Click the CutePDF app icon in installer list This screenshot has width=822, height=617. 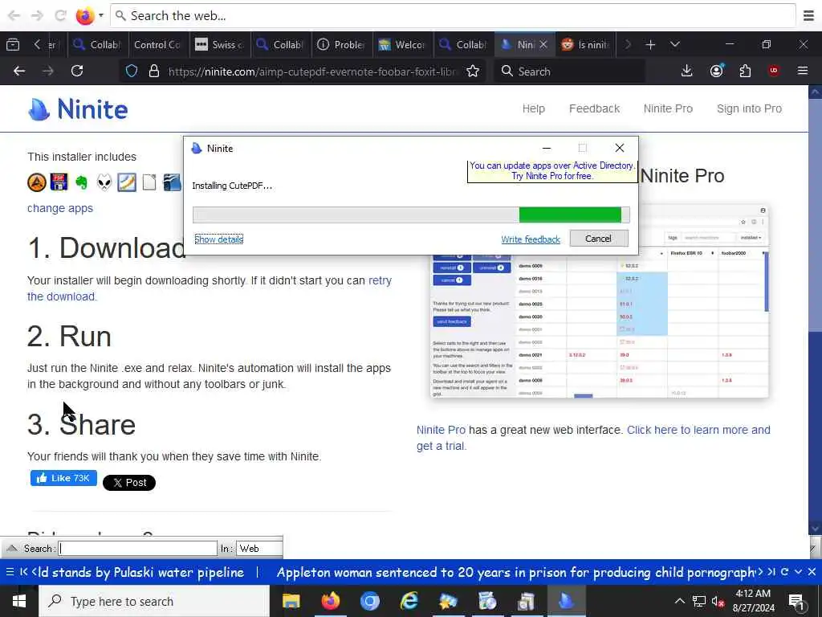pyautogui.click(x=59, y=182)
